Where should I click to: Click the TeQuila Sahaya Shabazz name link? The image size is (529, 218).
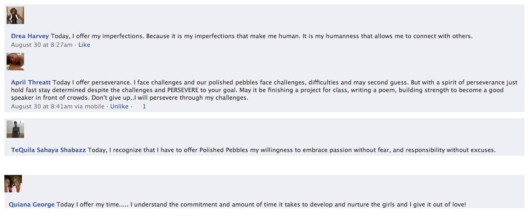49,150
